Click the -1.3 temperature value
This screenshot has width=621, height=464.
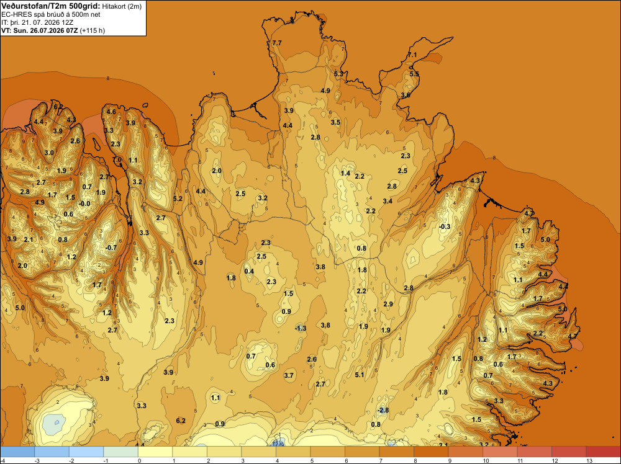pos(301,328)
